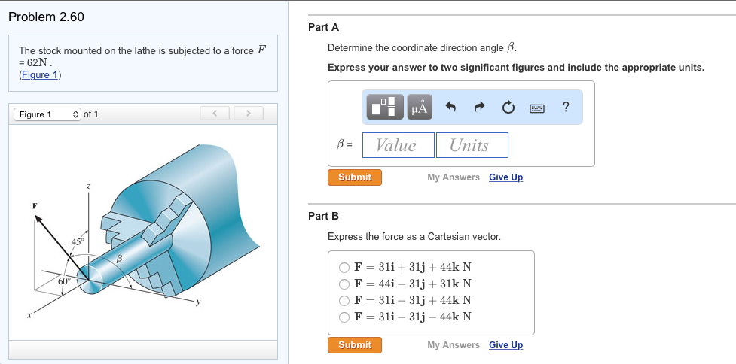This screenshot has height=364, width=736.
Task: Open the Figure 1 link
Action: [x=40, y=74]
